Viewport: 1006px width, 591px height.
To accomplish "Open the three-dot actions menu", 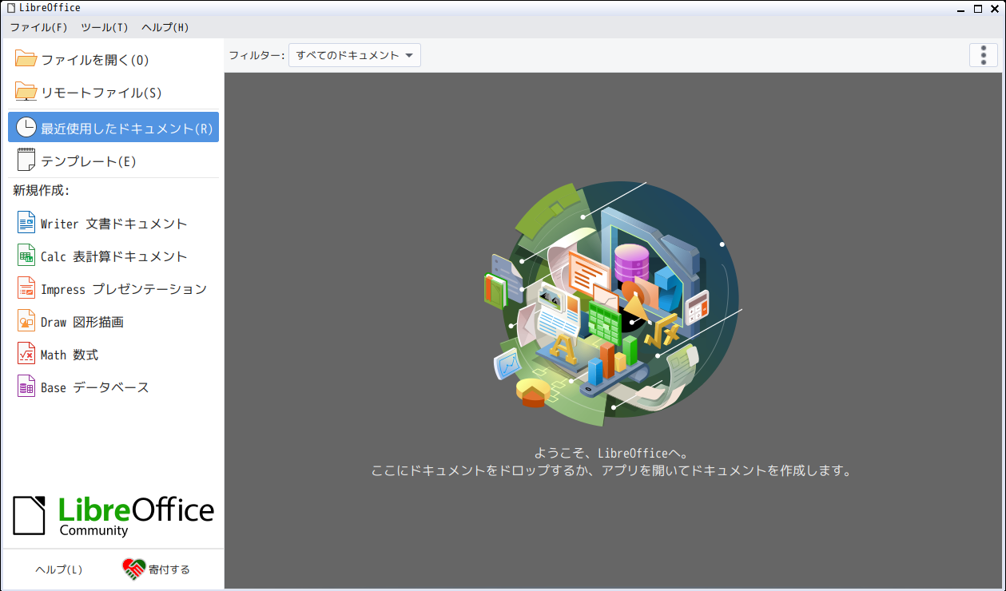I will coord(983,55).
